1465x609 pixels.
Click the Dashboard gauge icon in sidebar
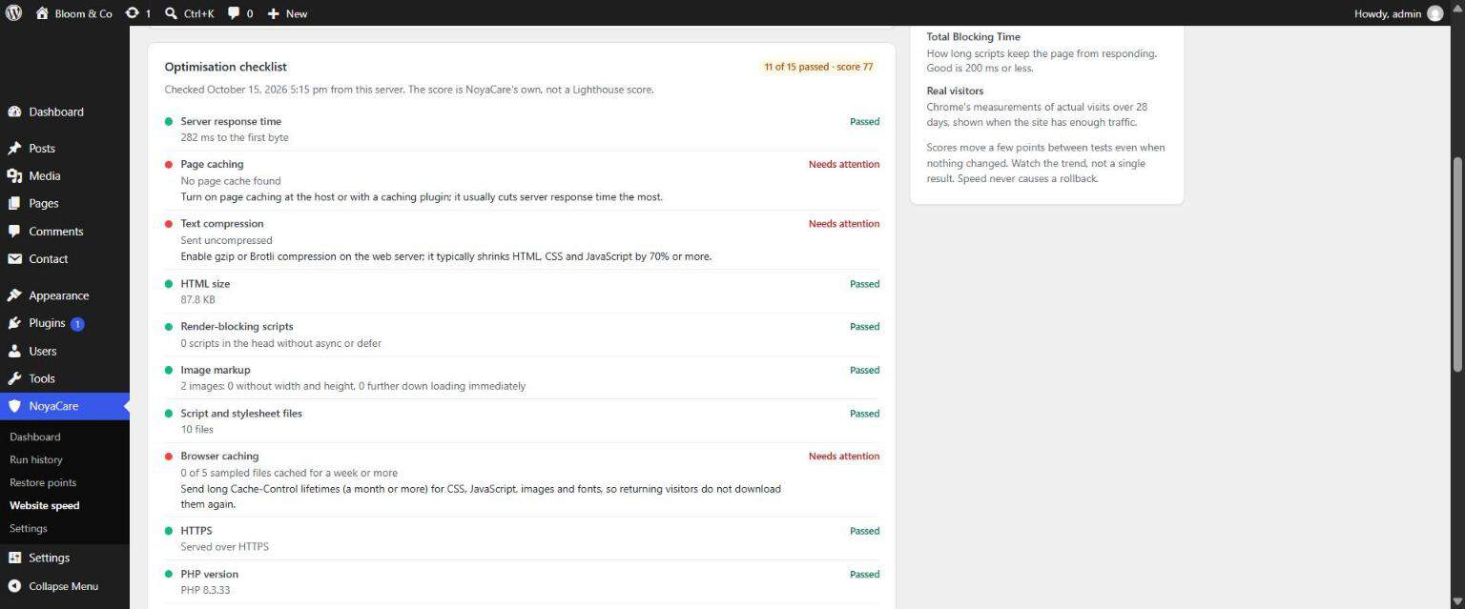coord(14,112)
